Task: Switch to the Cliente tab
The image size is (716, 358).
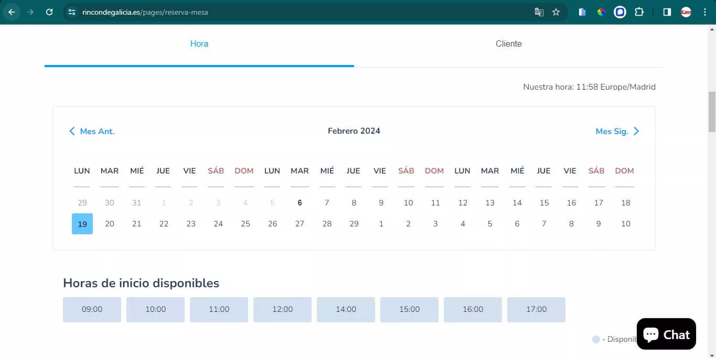Action: click(x=508, y=44)
